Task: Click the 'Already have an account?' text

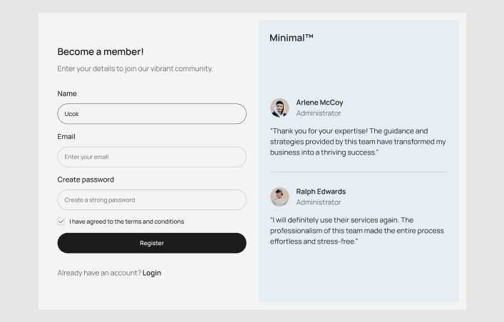Action: pyautogui.click(x=99, y=273)
